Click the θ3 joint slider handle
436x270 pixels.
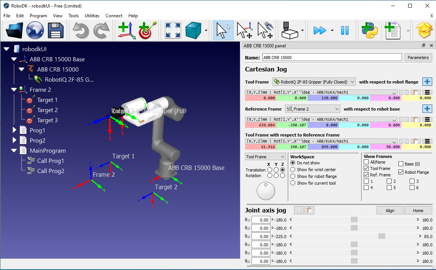pyautogui.click(x=382, y=236)
